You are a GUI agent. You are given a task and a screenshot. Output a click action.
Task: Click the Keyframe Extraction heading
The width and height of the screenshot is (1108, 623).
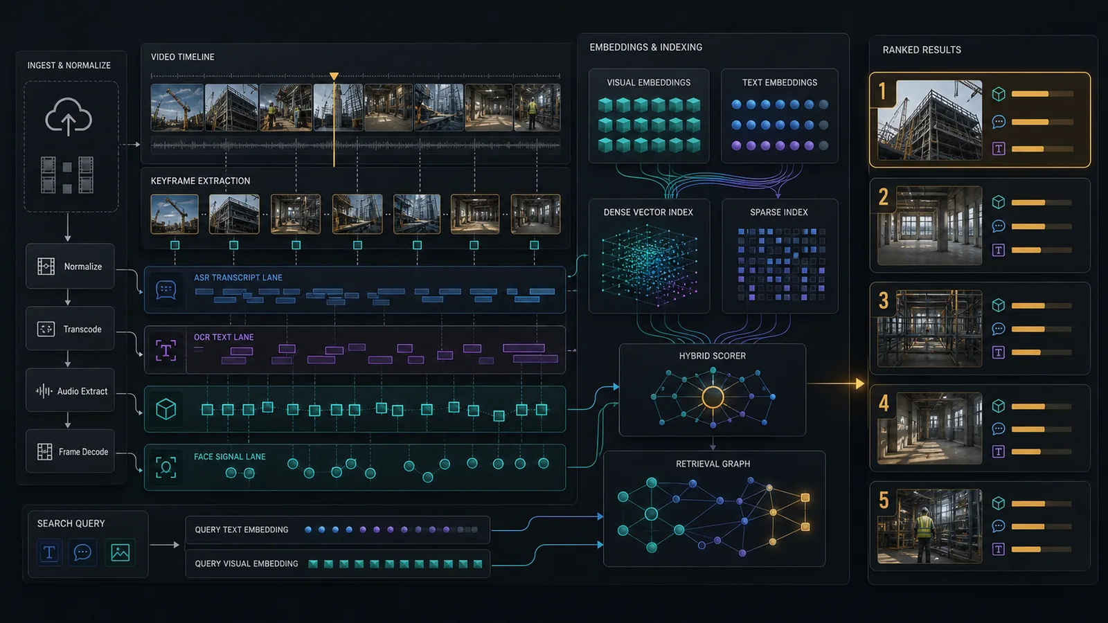point(201,181)
